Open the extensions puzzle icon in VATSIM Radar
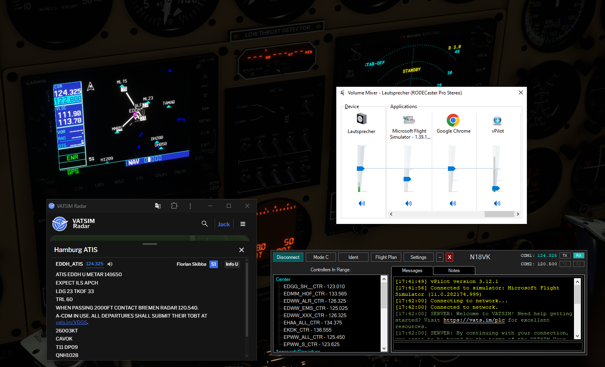The image size is (605, 367). click(174, 206)
